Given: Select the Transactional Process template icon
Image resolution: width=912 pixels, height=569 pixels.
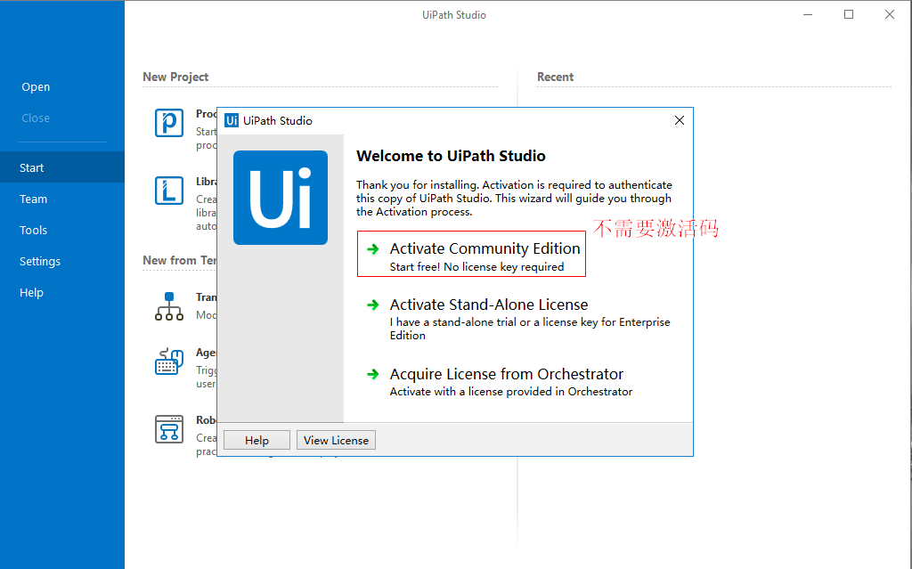Looking at the screenshot, I should (169, 306).
